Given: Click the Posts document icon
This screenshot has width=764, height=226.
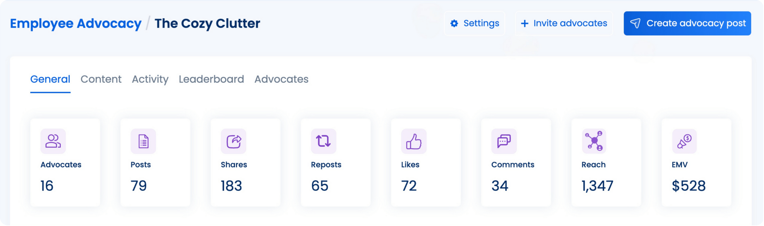Looking at the screenshot, I should coord(143,141).
